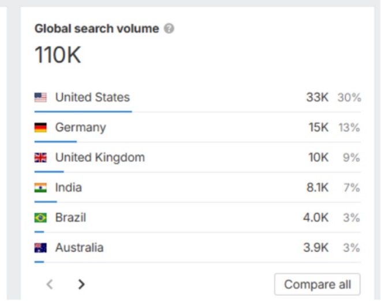
Task: Click the United States blue volume bar
Action: [83, 112]
